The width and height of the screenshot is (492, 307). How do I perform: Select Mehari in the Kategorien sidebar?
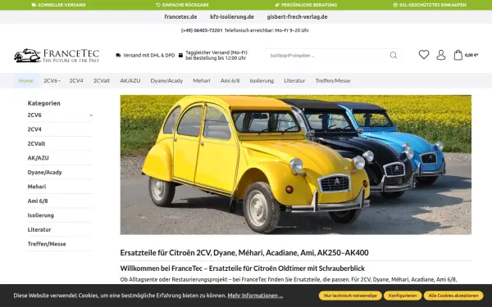37,187
